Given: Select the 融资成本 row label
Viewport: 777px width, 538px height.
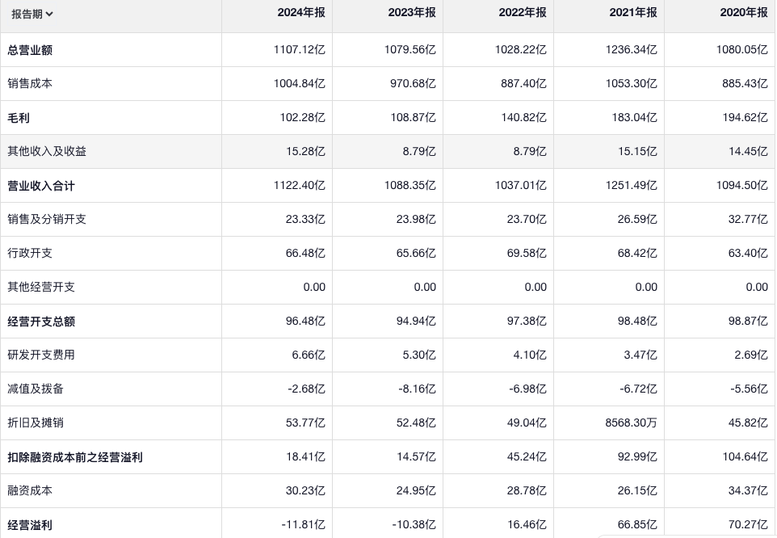Looking at the screenshot, I should tap(30, 491).
